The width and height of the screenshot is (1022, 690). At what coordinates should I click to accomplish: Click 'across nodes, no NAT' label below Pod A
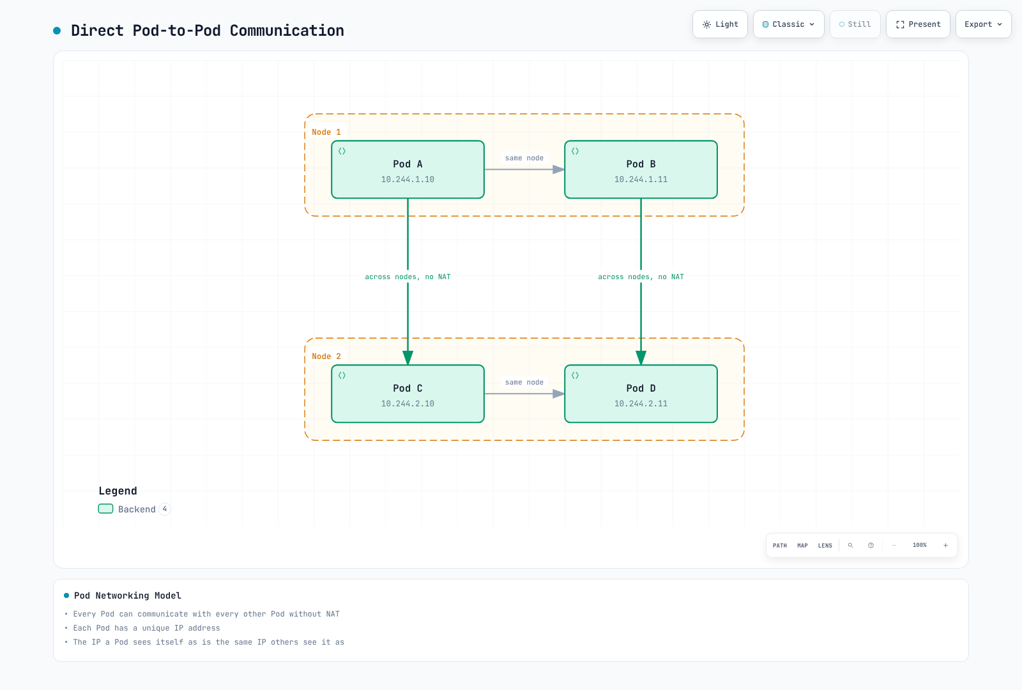[x=408, y=277]
